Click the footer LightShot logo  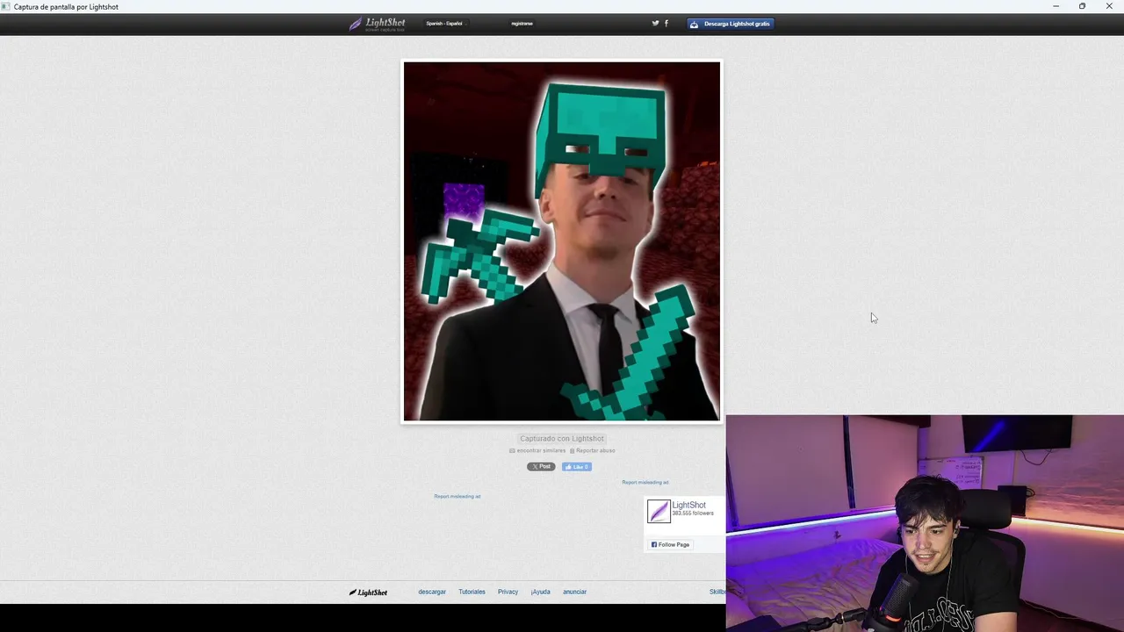368,592
